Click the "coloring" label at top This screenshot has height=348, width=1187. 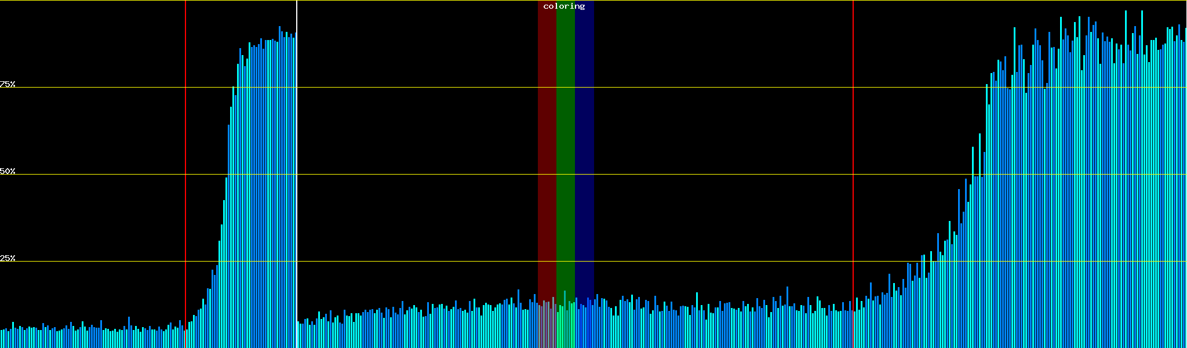(564, 6)
